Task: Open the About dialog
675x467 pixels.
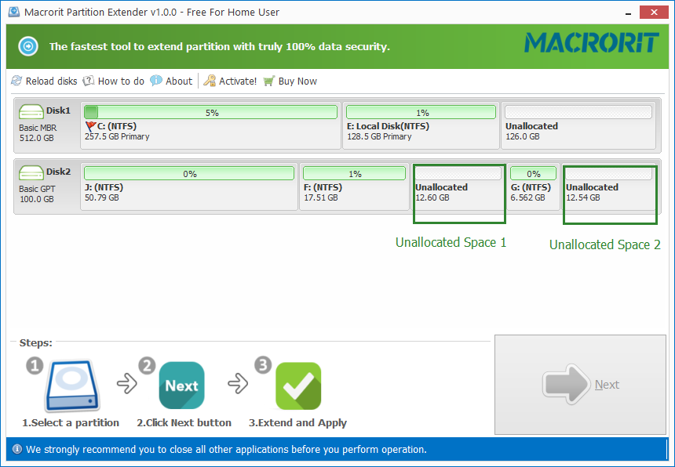Action: [x=171, y=81]
